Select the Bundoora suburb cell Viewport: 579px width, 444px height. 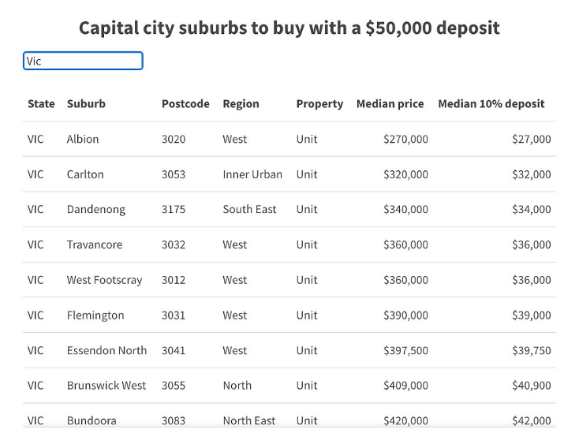(92, 420)
